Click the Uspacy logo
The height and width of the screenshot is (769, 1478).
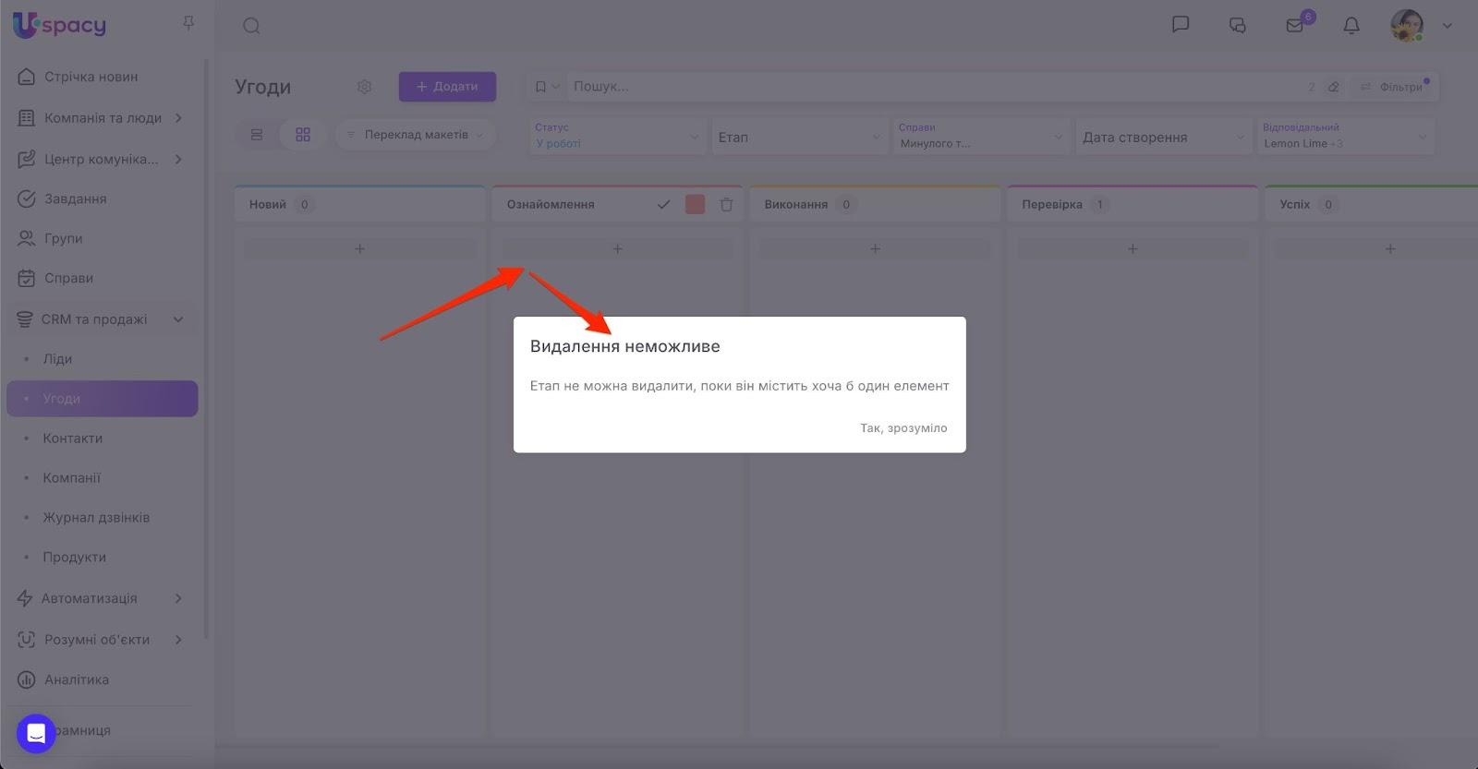coord(59,25)
